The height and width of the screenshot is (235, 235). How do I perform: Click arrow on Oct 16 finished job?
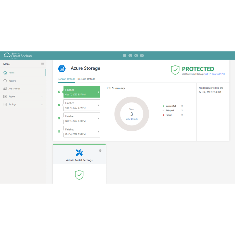click(x=98, y=105)
